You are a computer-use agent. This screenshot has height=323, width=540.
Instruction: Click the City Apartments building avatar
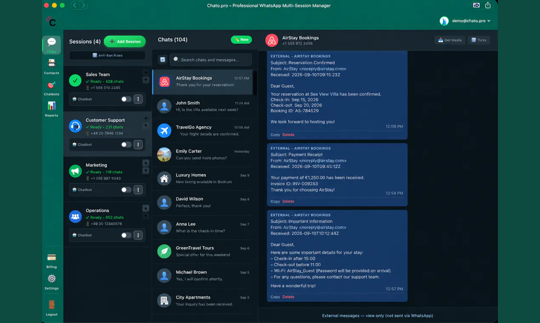click(164, 300)
